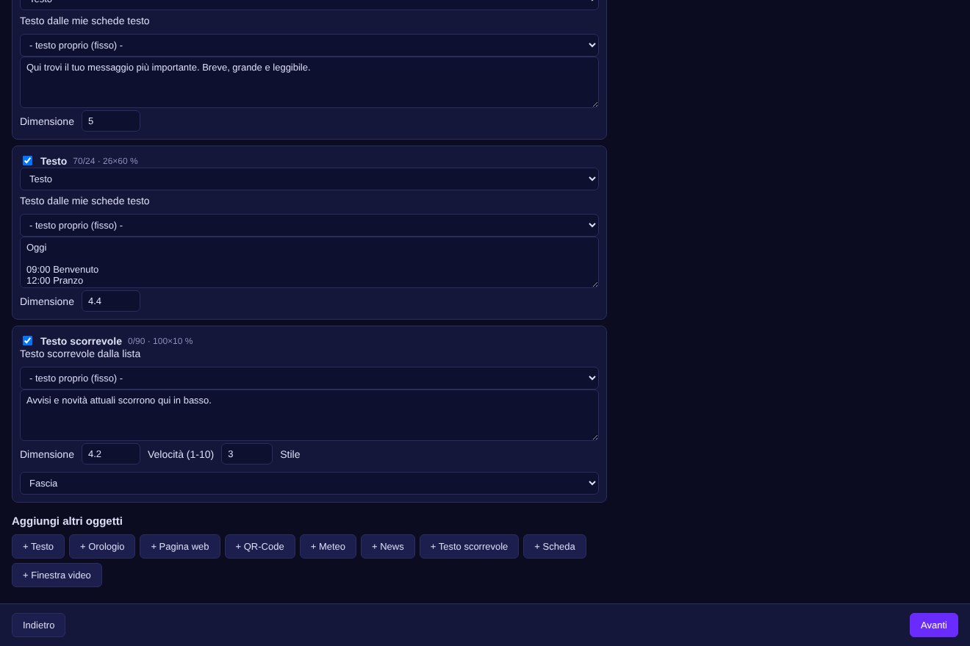
Task: Open text source dropdown above 'Qui trovi' message
Action: (x=309, y=45)
